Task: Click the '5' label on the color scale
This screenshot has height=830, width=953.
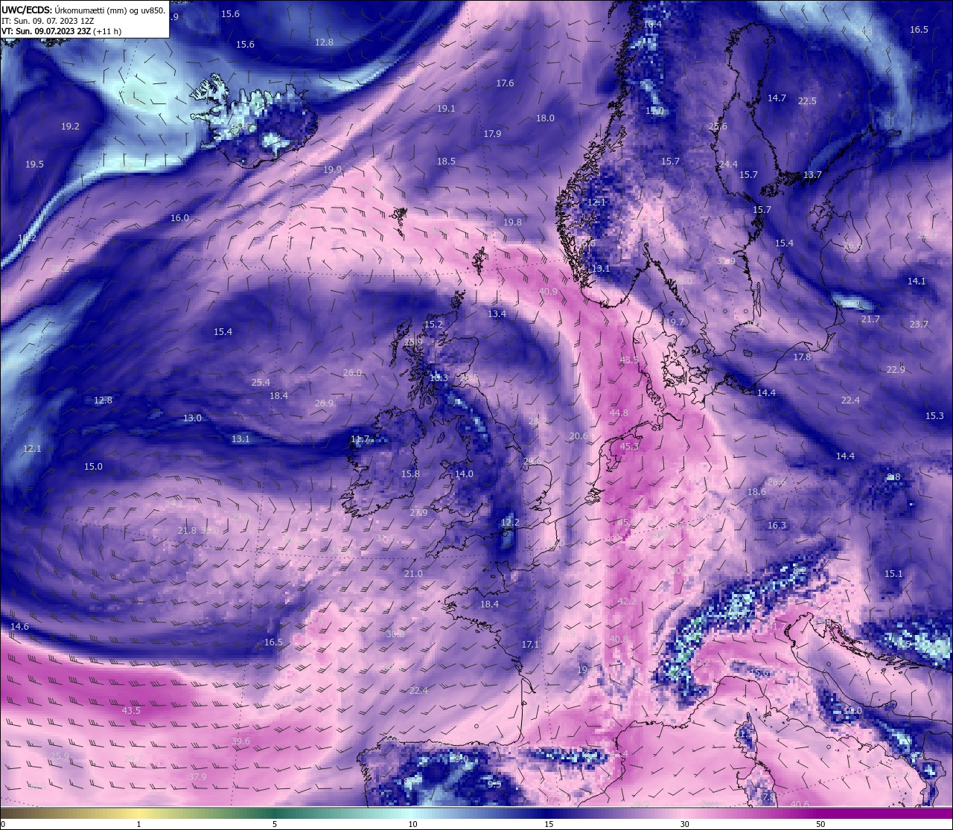Action: (x=275, y=824)
